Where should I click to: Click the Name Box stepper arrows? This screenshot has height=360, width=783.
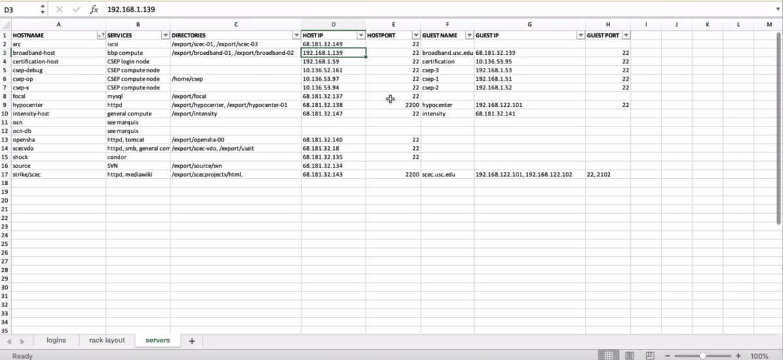coord(43,10)
